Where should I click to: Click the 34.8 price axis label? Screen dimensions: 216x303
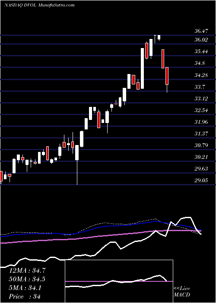click(200, 63)
